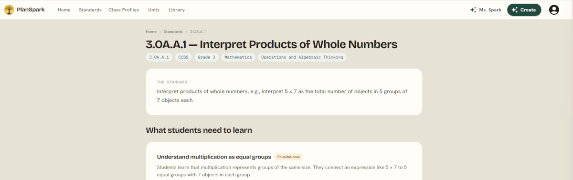The image size is (573, 180).
Task: Select the 3.OA.A.1 tag chip
Action: coord(159,57)
